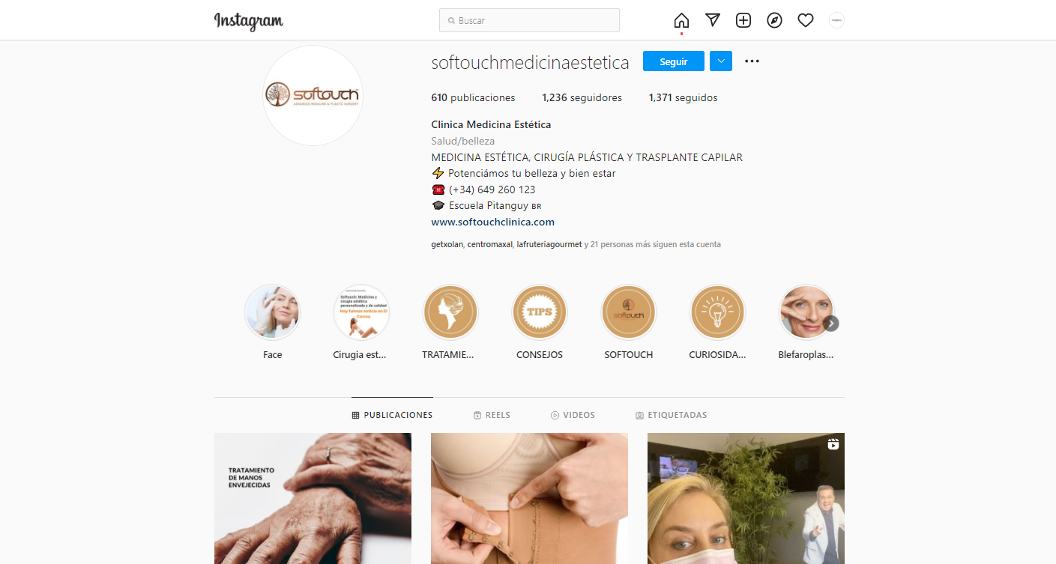Image resolution: width=1056 pixels, height=564 pixels.
Task: Follow the account with Seguir button
Action: [674, 61]
